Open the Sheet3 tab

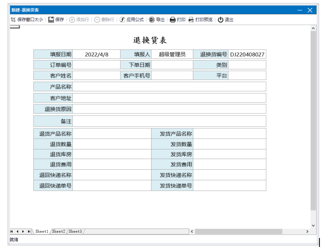75,232
